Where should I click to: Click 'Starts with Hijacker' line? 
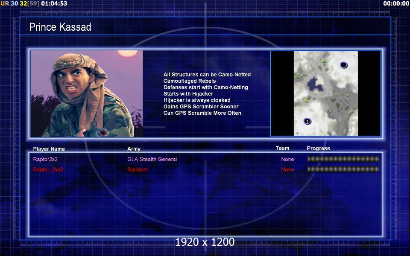(x=188, y=93)
